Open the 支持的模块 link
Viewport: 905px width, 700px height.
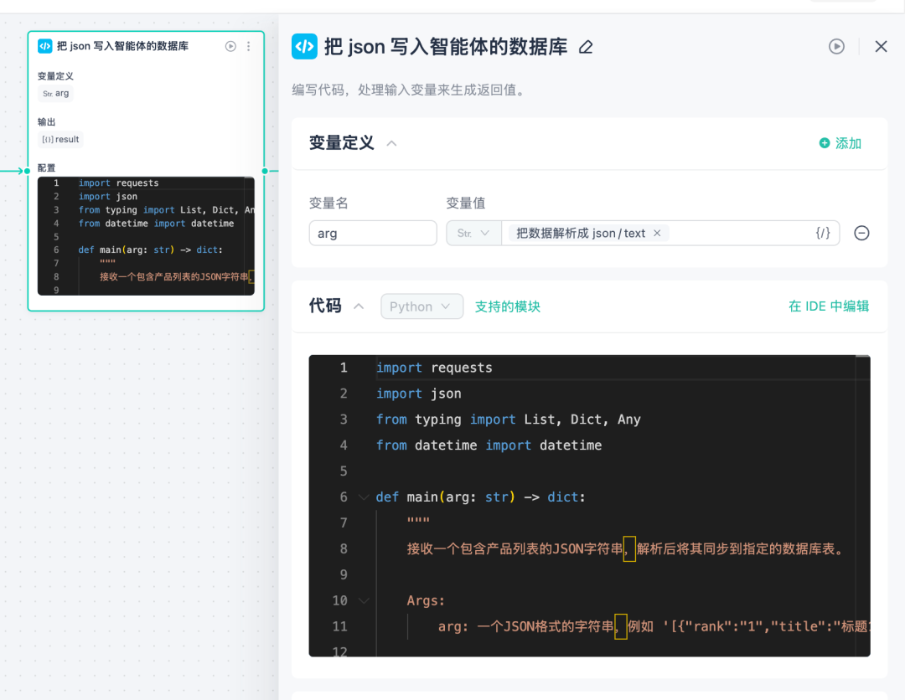point(507,306)
